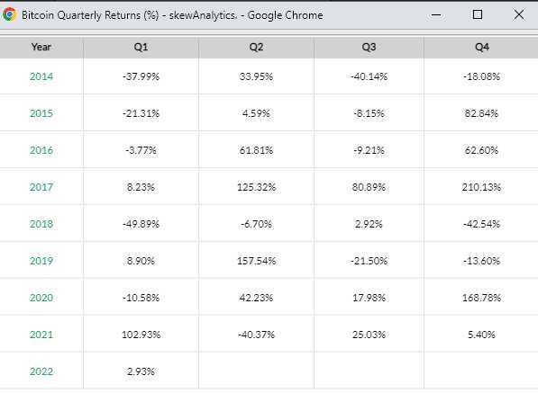Open the 2015 year link
The height and width of the screenshot is (393, 538).
(x=41, y=113)
